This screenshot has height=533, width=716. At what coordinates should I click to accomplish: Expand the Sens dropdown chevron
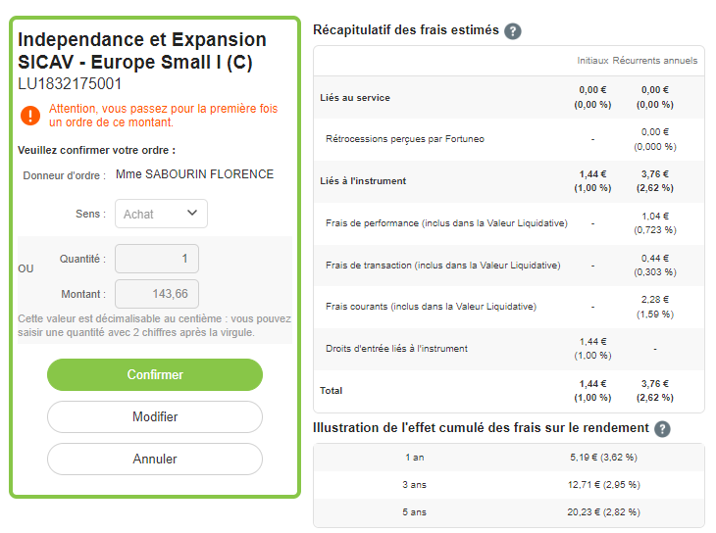pos(192,213)
